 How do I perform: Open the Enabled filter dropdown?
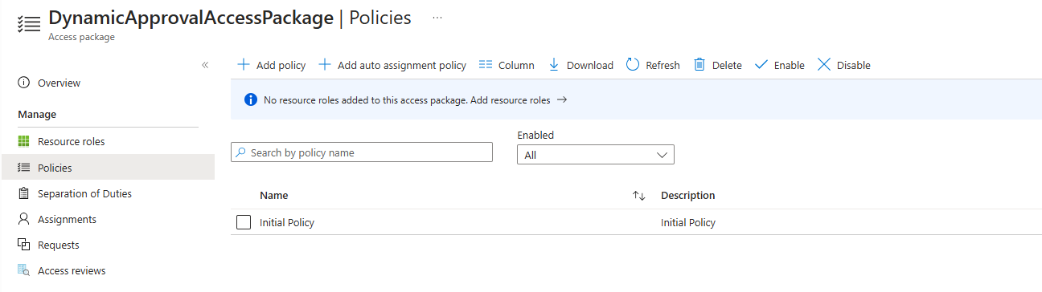pyautogui.click(x=596, y=155)
